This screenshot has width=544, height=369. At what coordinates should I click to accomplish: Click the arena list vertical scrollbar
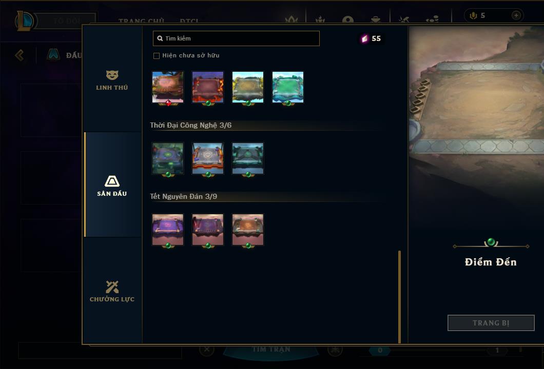[x=399, y=297]
